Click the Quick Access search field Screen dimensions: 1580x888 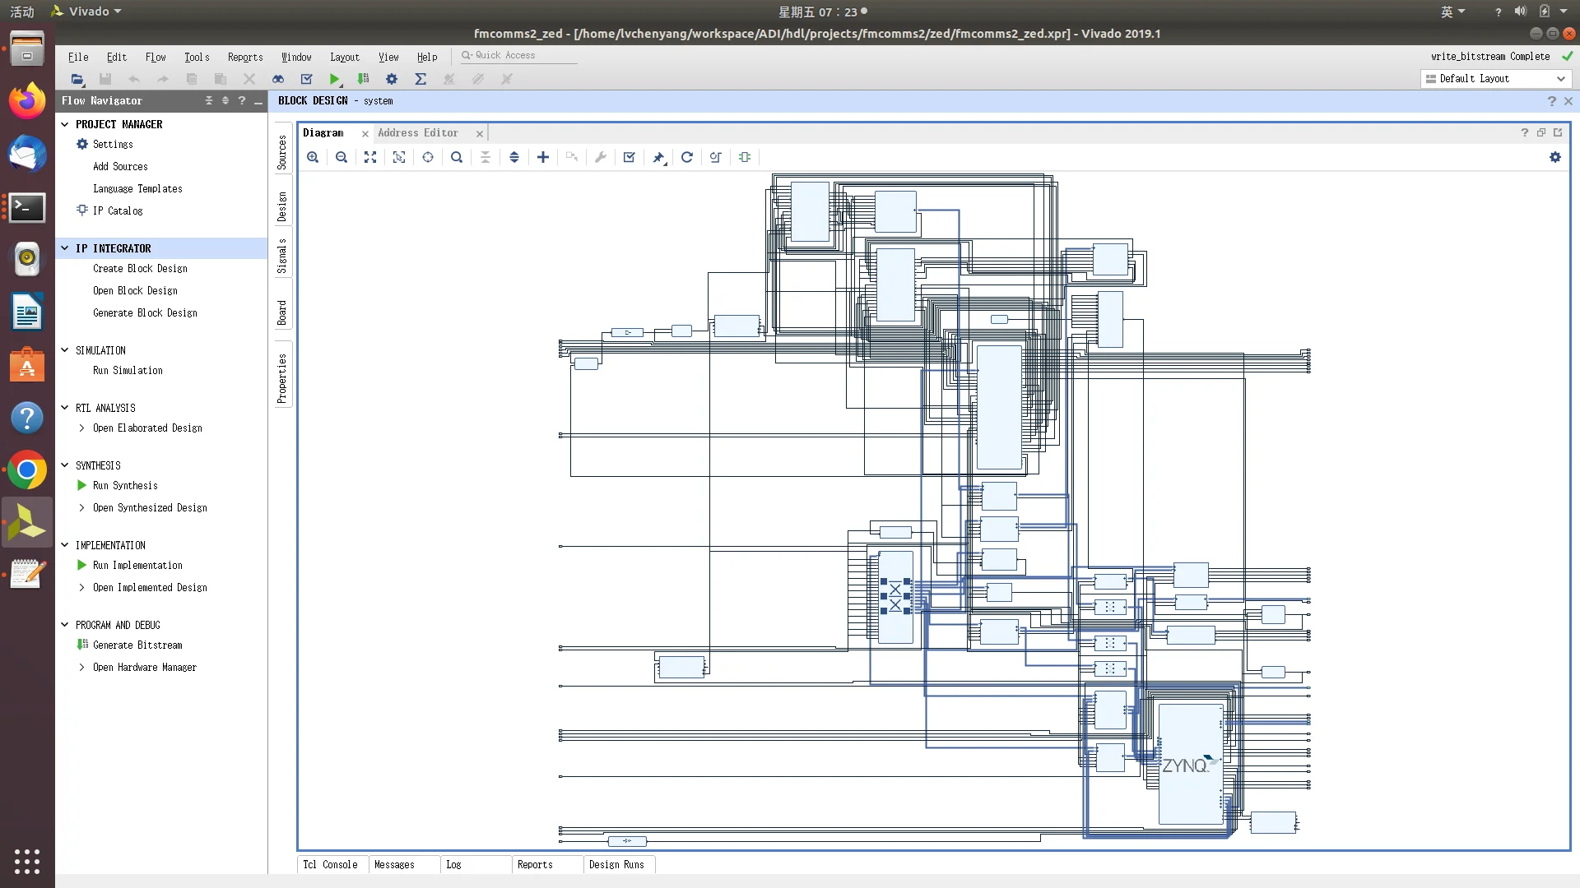tap(518, 55)
